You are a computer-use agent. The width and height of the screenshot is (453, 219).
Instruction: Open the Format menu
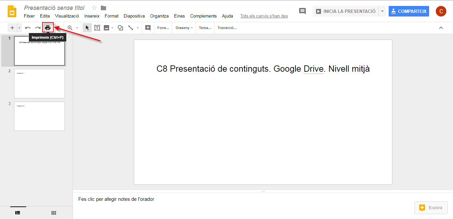tap(111, 16)
